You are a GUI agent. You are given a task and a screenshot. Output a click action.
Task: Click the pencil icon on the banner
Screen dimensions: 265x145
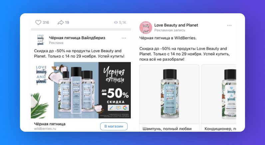click(x=111, y=107)
